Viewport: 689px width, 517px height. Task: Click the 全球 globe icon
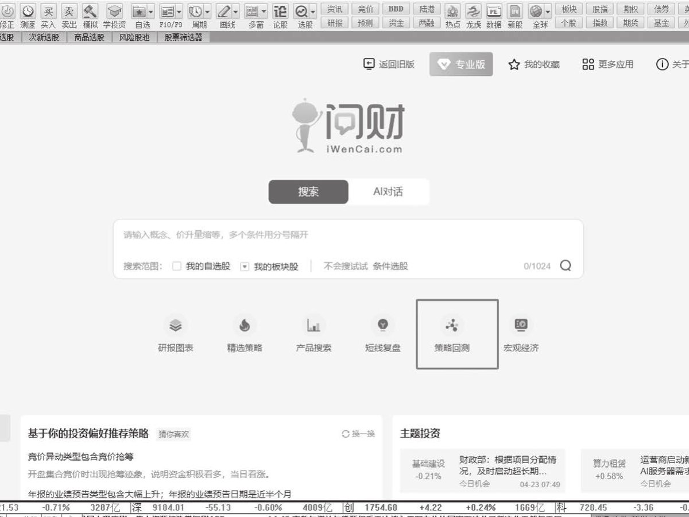[x=536, y=11]
